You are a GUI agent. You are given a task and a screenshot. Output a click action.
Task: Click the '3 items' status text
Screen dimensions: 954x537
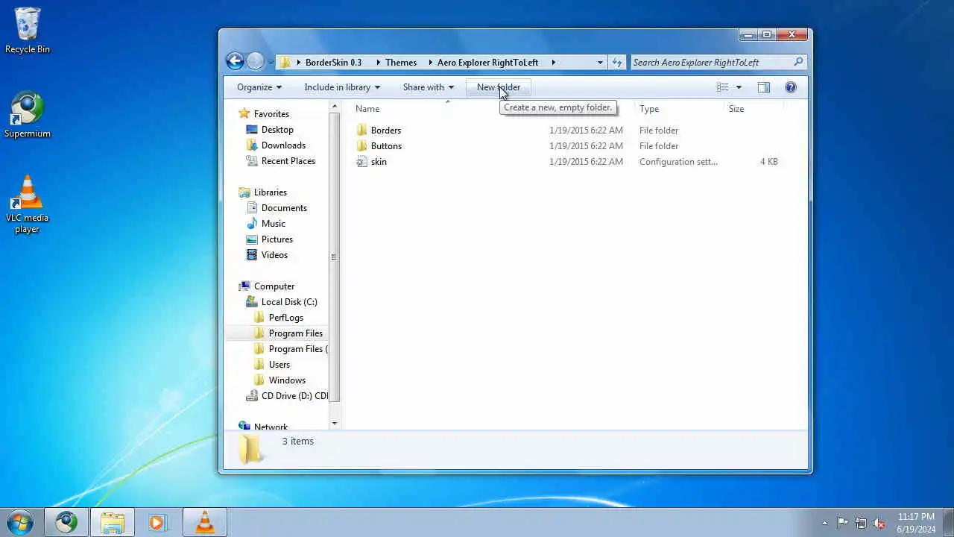click(297, 441)
